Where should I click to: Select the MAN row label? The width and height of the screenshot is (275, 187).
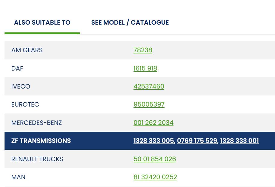[x=18, y=177]
